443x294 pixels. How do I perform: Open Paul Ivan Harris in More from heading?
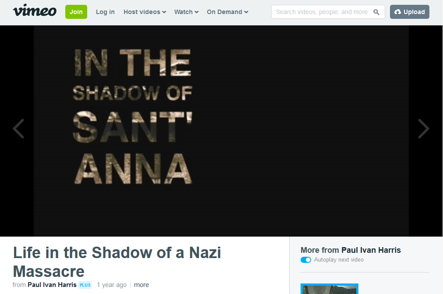[371, 250]
